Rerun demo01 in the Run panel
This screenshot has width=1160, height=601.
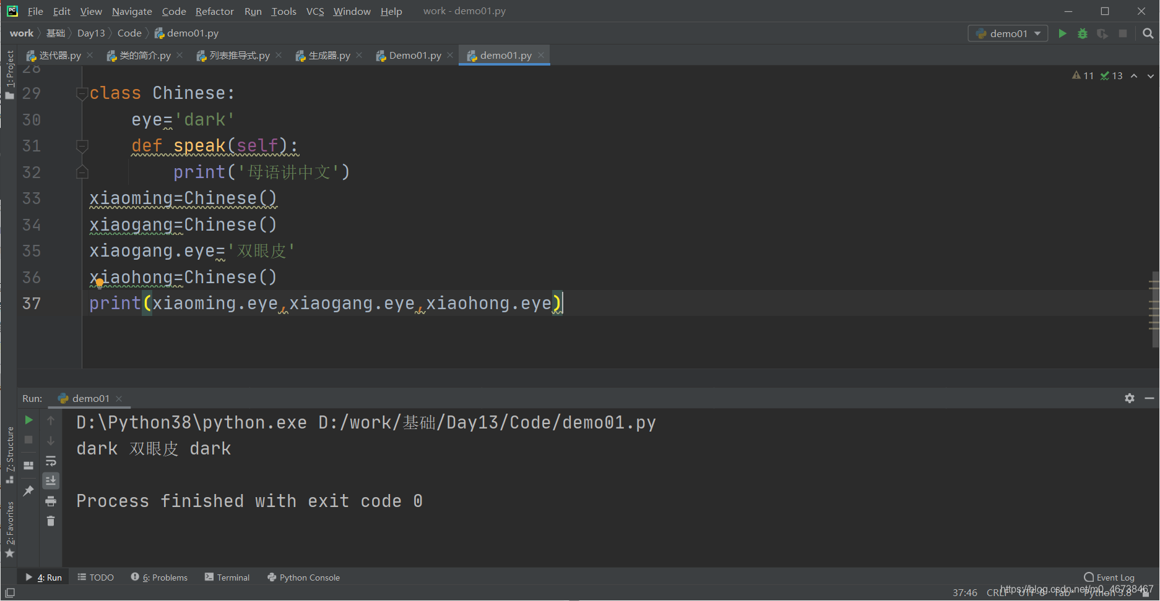pos(28,420)
